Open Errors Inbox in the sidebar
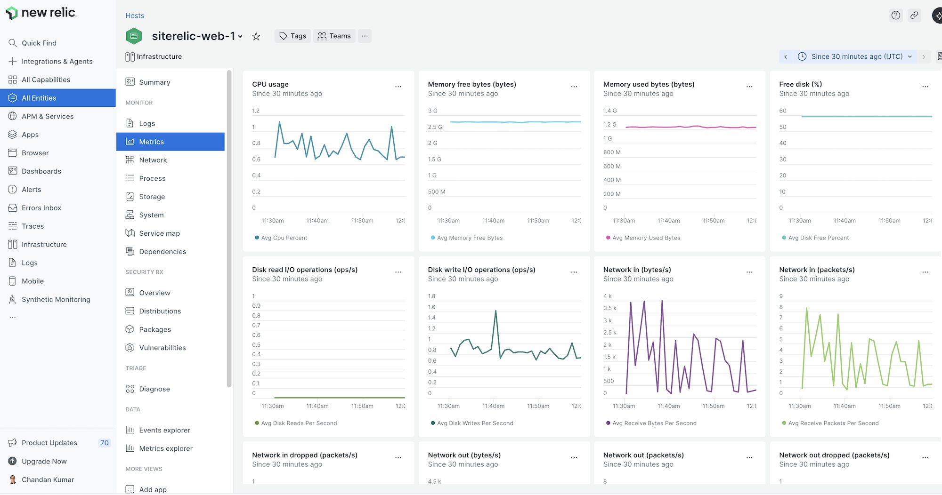Image resolution: width=942 pixels, height=495 pixels. point(41,208)
